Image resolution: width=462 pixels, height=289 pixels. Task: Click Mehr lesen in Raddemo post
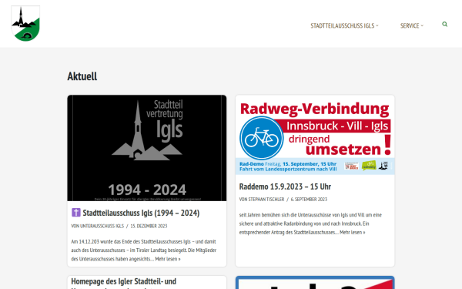click(x=352, y=233)
